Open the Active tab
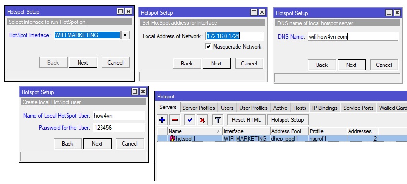Viewport: 407px width, 184px height. point(280,108)
